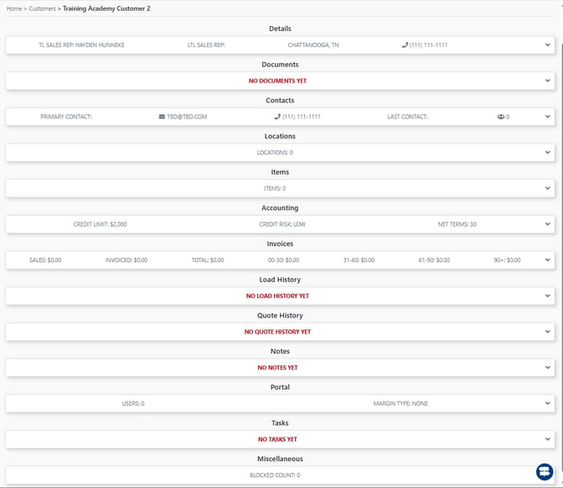Expand the Documents section chevron
The height and width of the screenshot is (488, 563).
tap(548, 81)
